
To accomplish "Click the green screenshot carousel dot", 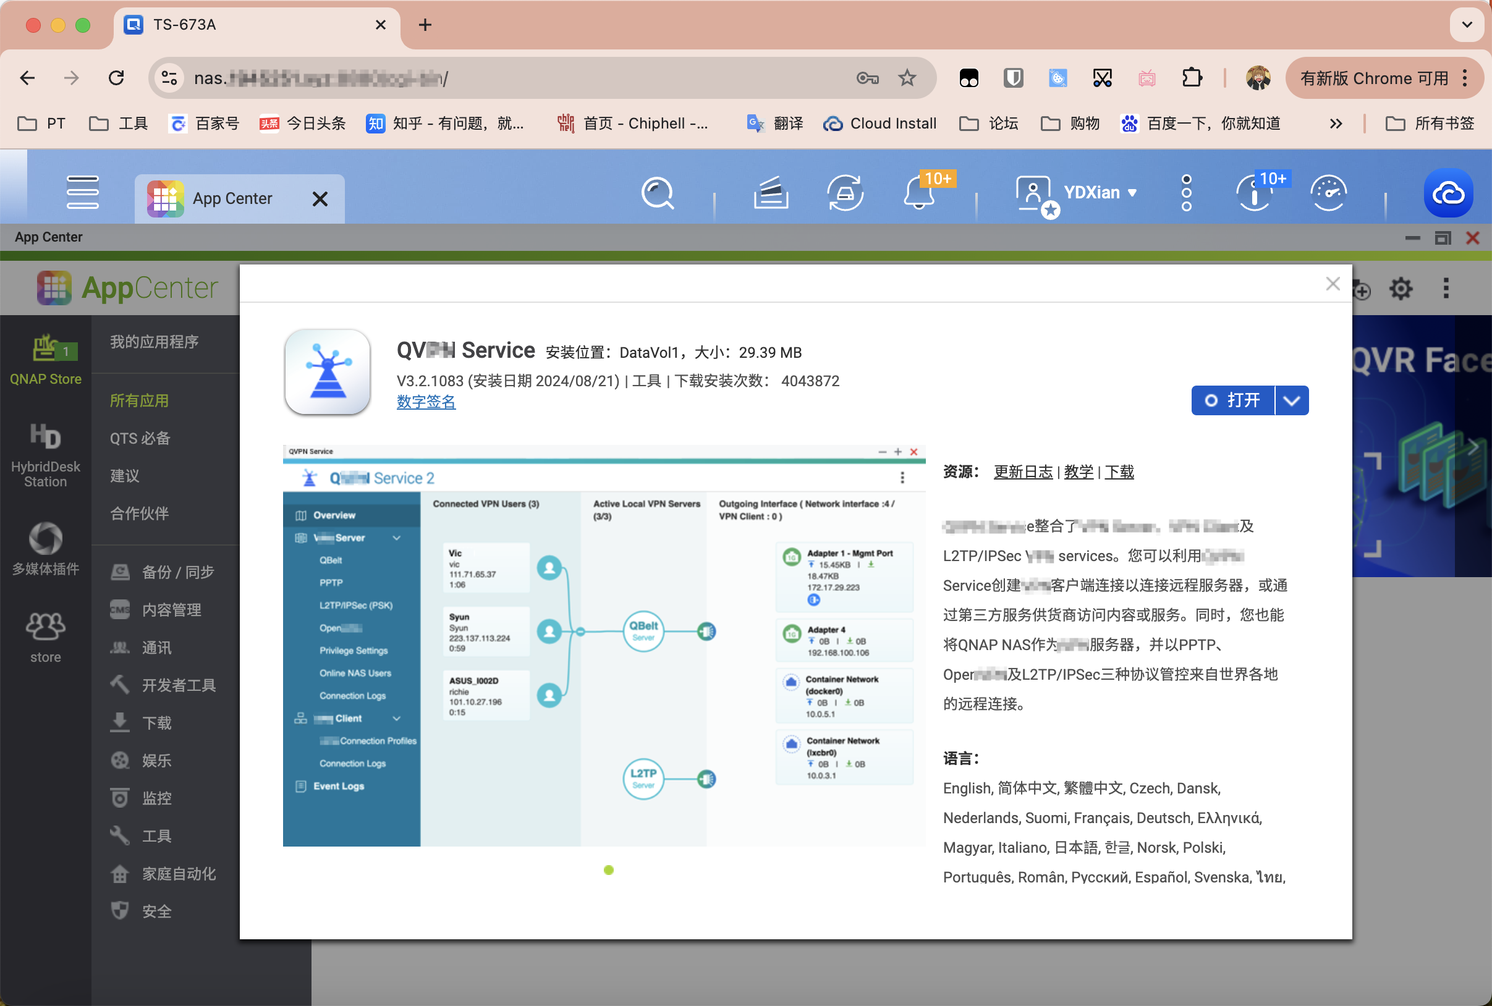I will (609, 870).
